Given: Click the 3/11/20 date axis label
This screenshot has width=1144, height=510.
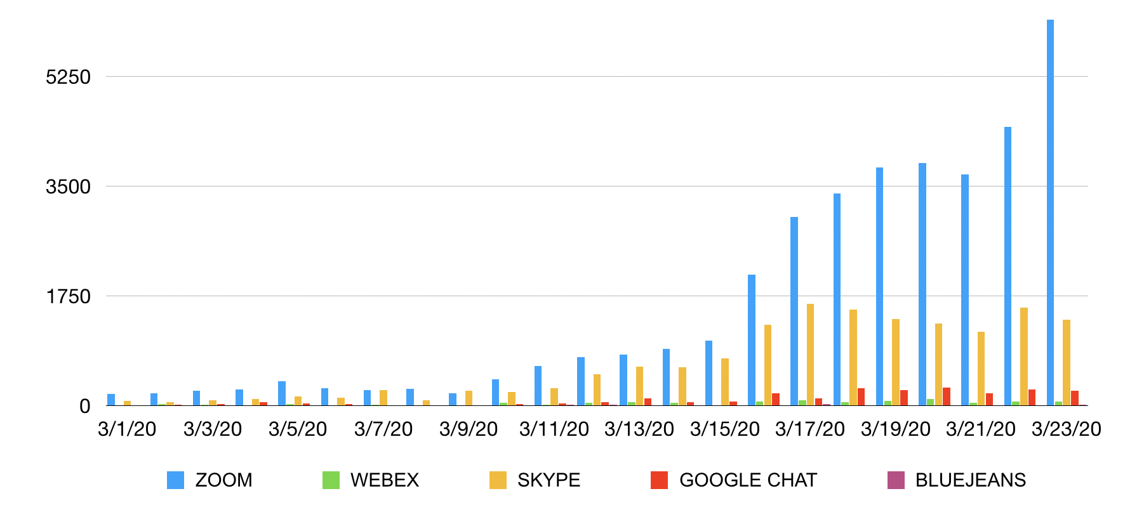Looking at the screenshot, I should click(x=554, y=429).
